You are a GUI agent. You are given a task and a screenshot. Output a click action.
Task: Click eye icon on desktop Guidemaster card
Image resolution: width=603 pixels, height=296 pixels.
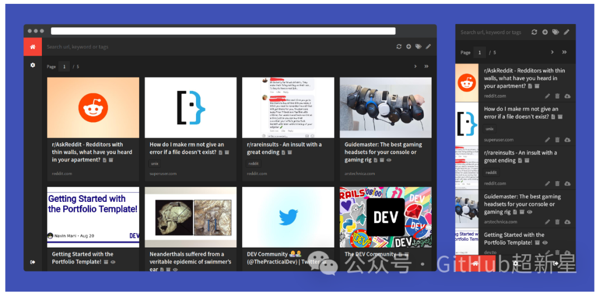pyautogui.click(x=389, y=160)
